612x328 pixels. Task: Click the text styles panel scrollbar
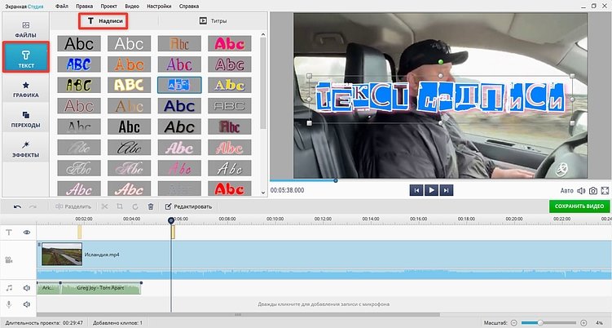click(263, 82)
